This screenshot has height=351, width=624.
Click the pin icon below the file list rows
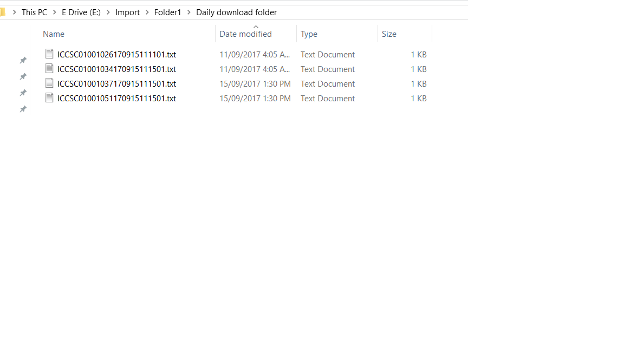23,109
